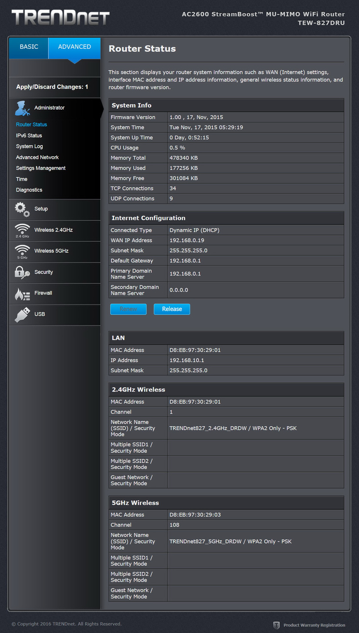Open the Time settings page
The width and height of the screenshot is (359, 633).
point(22,179)
